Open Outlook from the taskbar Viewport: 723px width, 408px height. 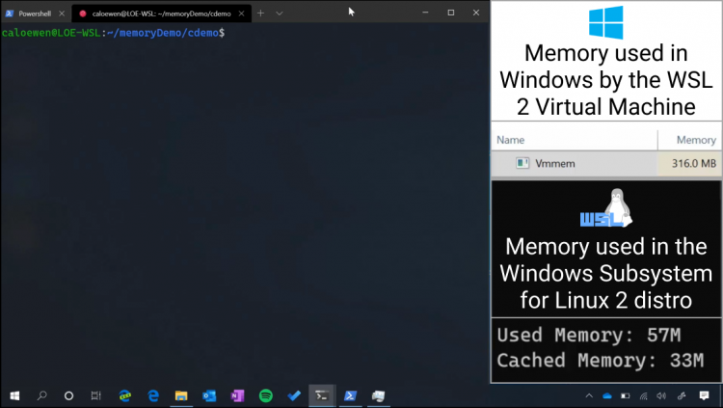pos(209,395)
